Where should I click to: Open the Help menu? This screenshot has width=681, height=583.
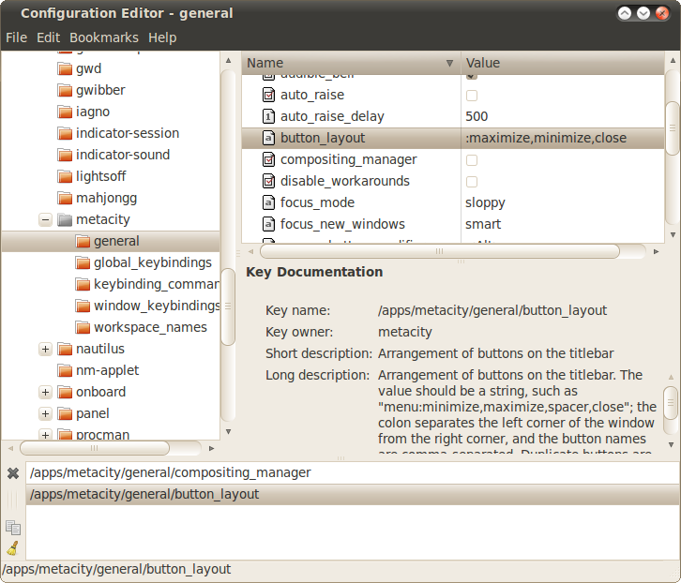(162, 37)
